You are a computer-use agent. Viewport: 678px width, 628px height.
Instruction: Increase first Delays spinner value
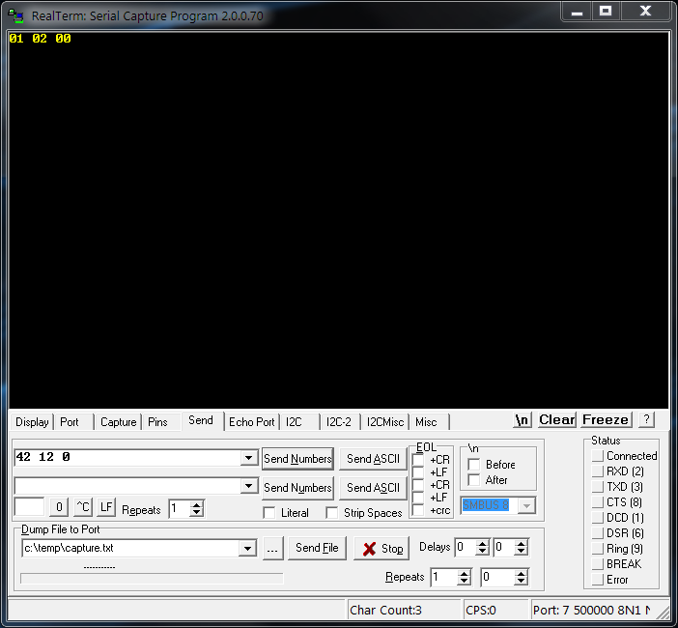pos(482,544)
